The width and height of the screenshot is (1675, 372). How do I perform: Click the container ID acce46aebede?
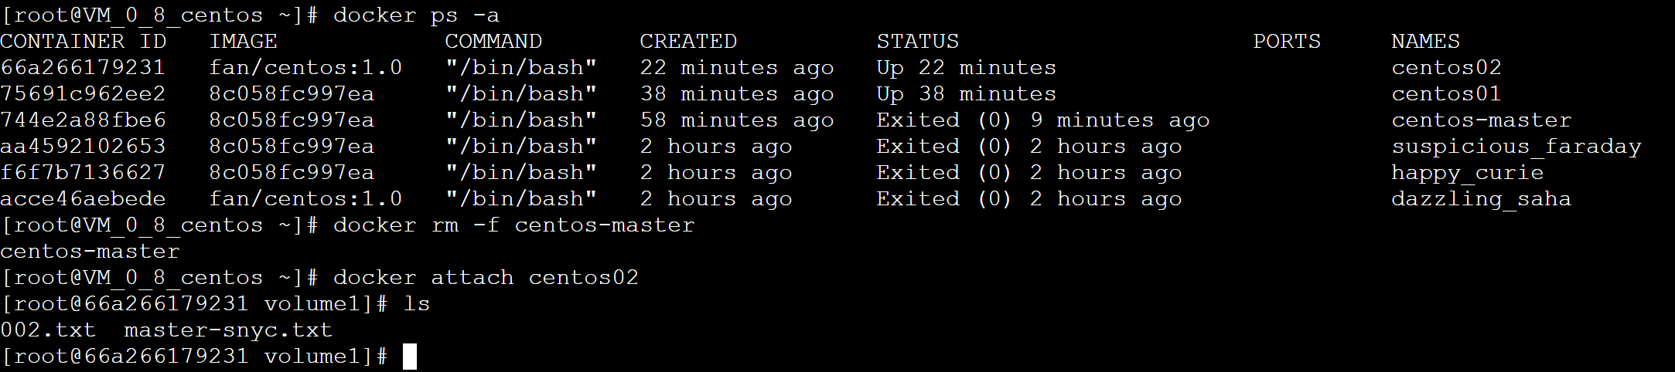pos(83,199)
